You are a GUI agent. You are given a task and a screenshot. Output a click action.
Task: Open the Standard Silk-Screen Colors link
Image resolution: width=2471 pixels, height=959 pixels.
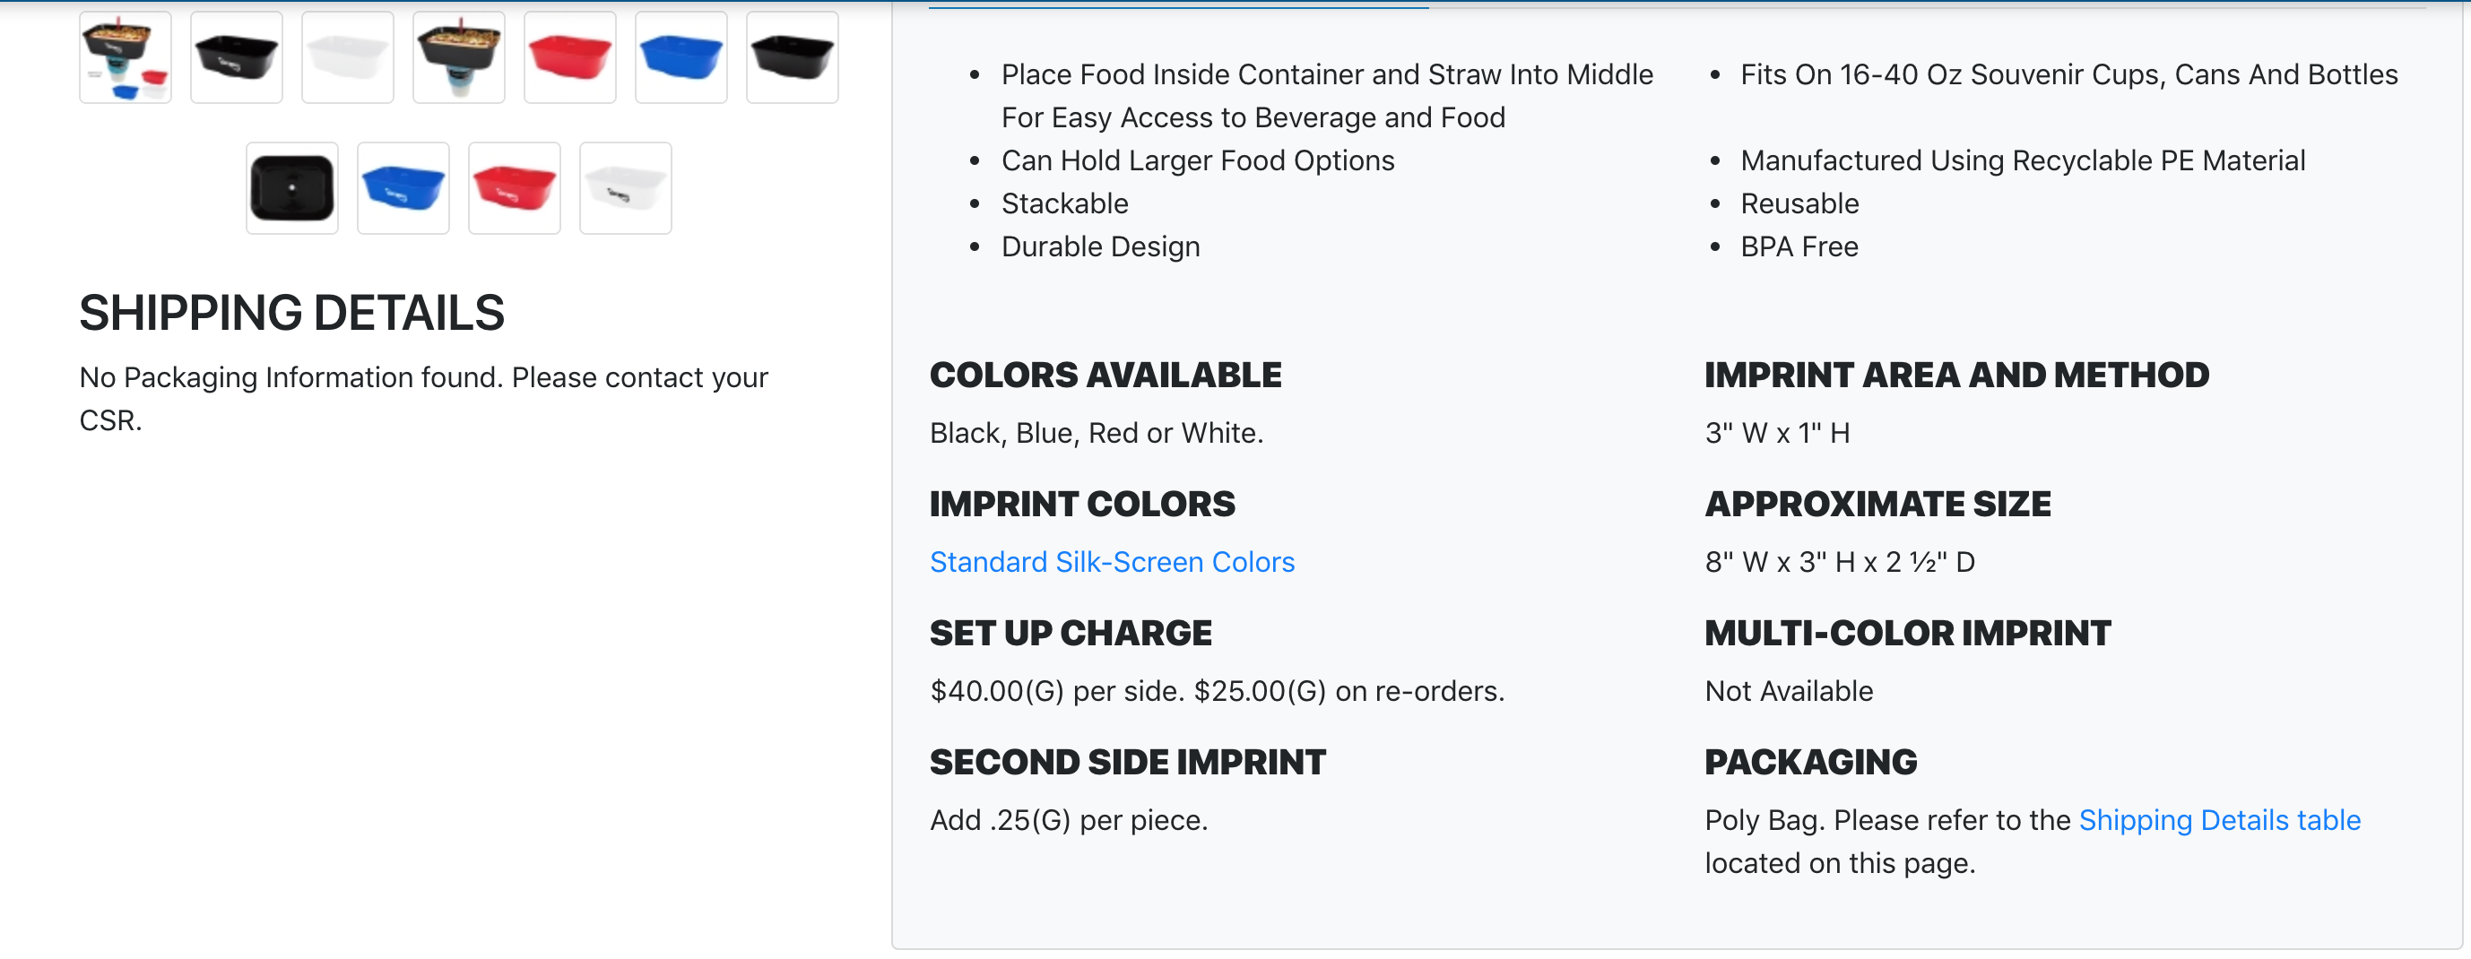1112,562
